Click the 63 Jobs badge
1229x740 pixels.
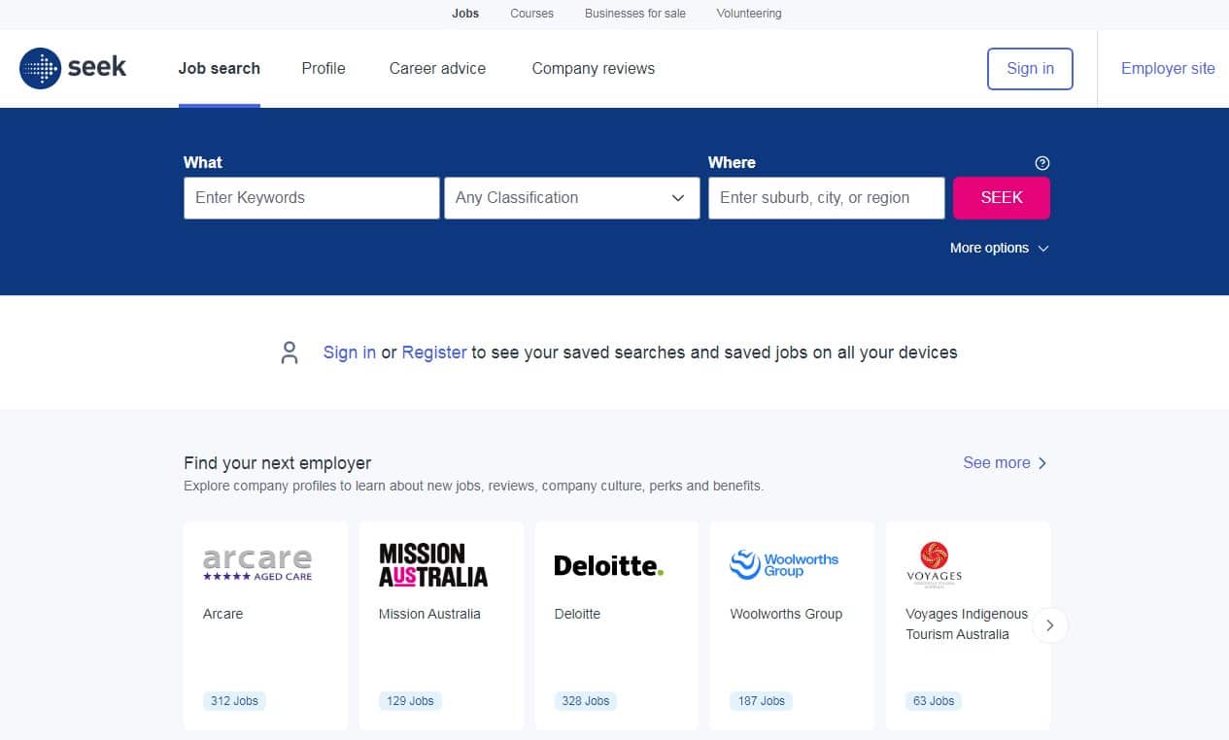[x=934, y=701]
